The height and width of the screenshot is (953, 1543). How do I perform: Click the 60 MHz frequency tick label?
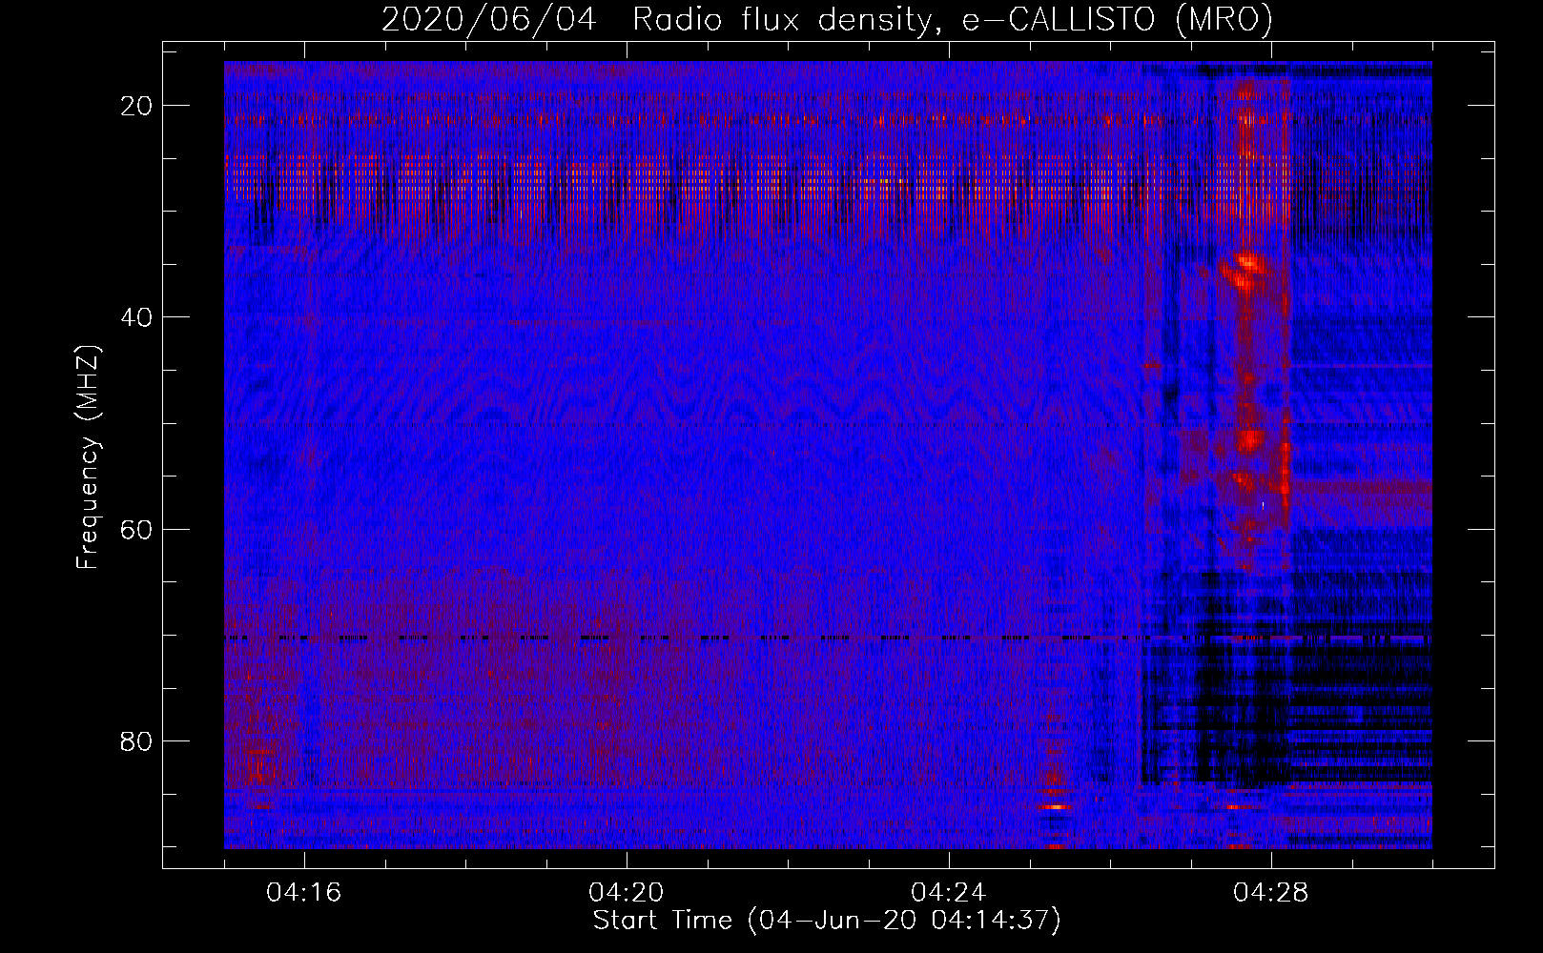click(136, 529)
